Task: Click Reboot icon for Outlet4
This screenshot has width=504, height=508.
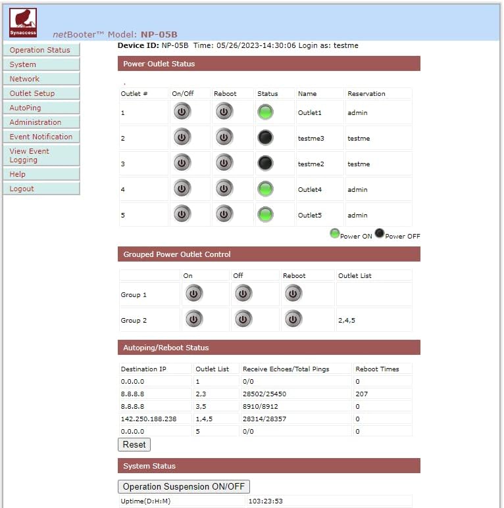Action: coord(224,188)
